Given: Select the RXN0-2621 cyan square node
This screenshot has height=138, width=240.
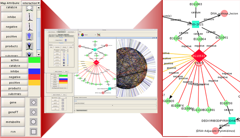Looking at the screenshot, I should click(196, 24).
